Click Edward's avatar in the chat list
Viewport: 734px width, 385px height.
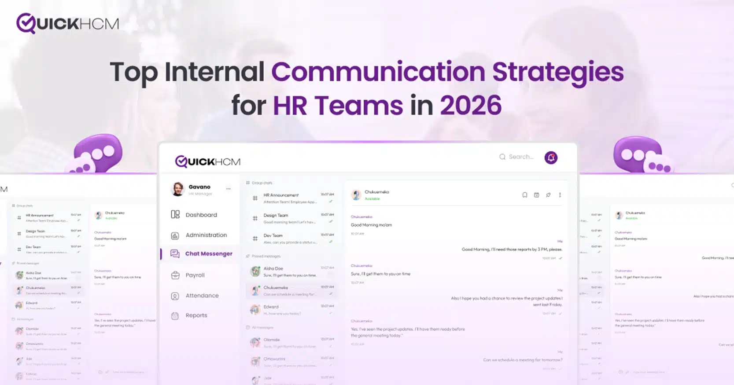click(255, 310)
